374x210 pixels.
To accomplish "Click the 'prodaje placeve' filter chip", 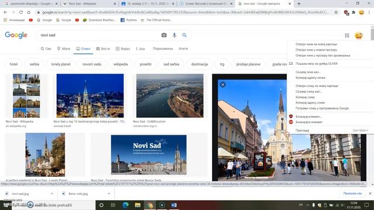I will click(248, 64).
